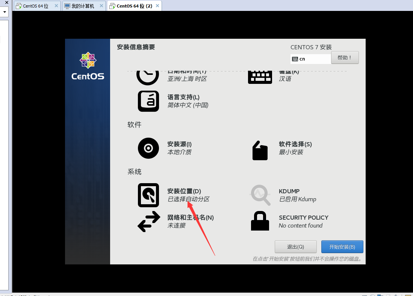Click the 本地介质 status text
The height and width of the screenshot is (296, 413).
tap(179, 152)
